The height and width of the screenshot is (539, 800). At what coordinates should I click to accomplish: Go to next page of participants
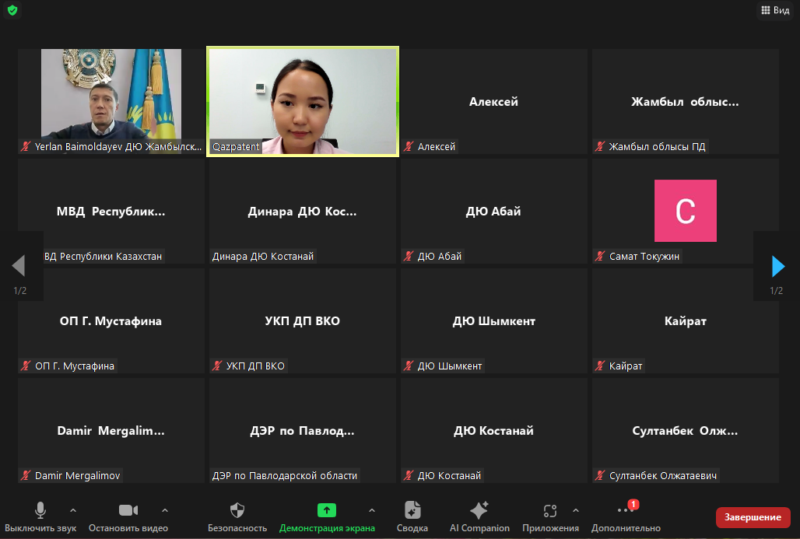[777, 267]
